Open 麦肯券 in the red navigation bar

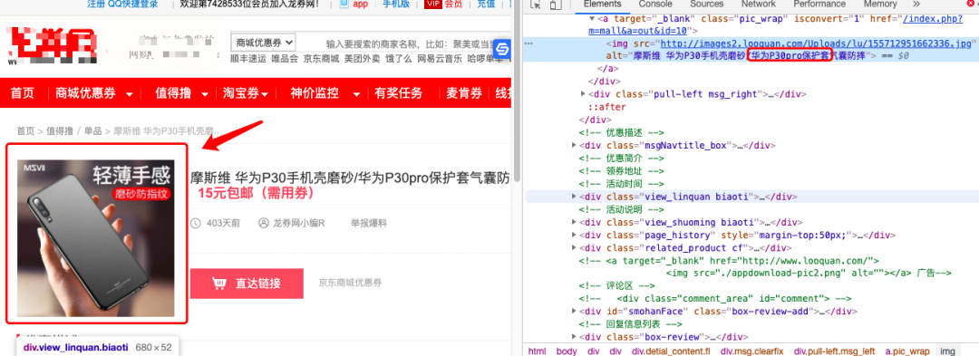click(464, 93)
